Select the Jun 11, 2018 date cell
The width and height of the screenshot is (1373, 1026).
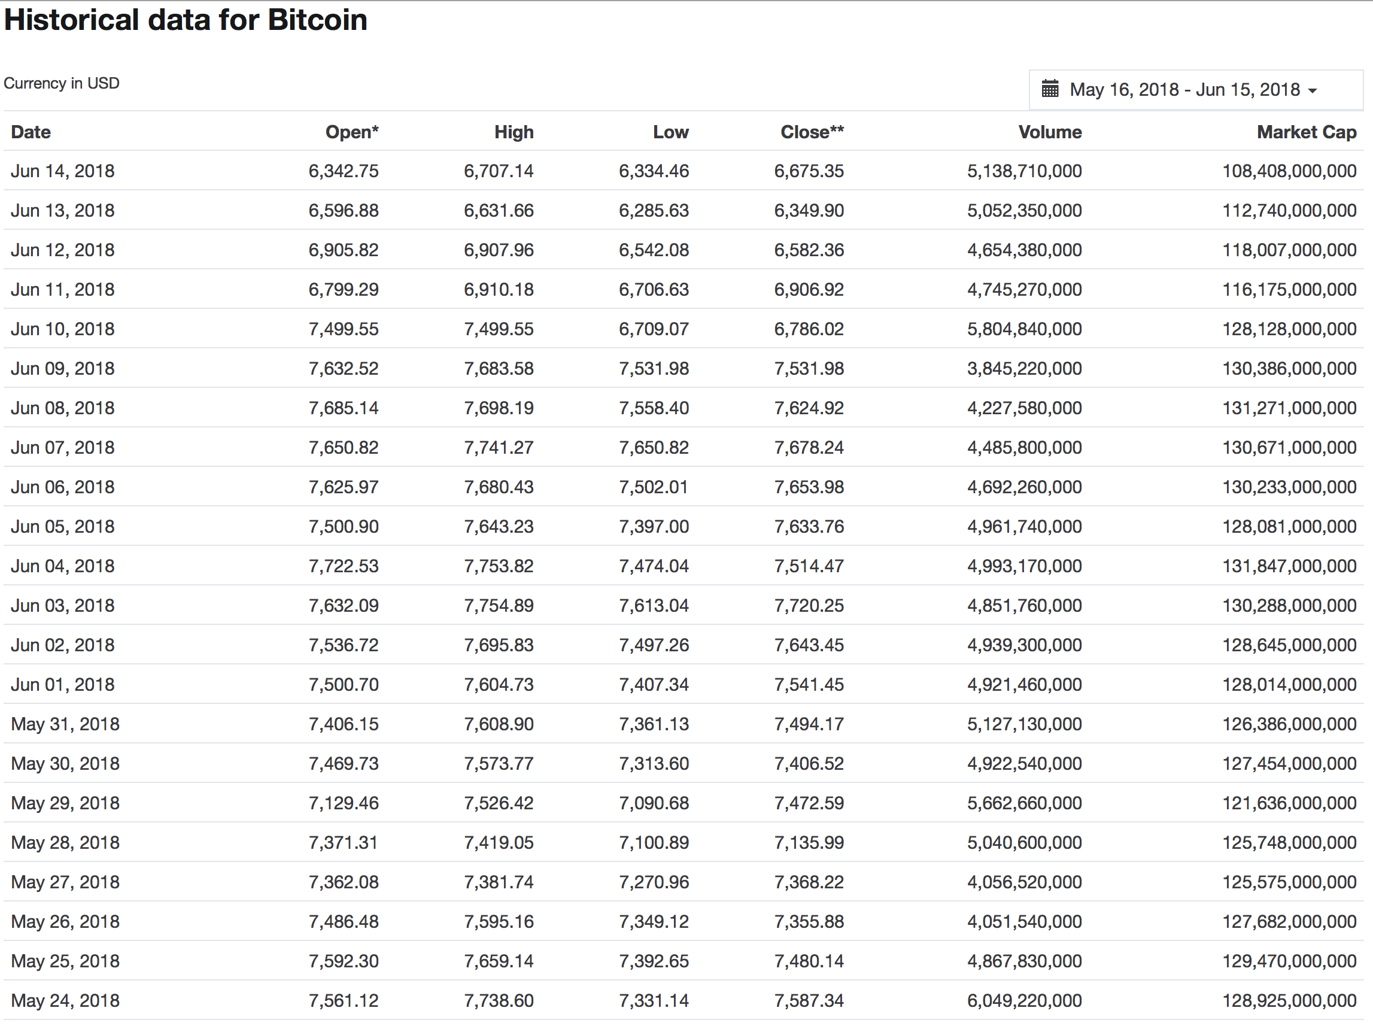point(63,289)
